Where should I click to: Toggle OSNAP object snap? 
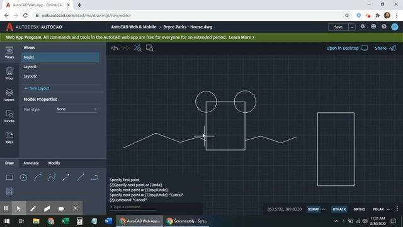[x=314, y=209]
